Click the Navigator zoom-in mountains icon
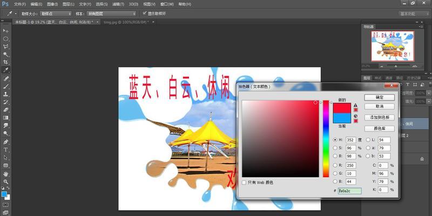432x216 pixels. (415, 66)
